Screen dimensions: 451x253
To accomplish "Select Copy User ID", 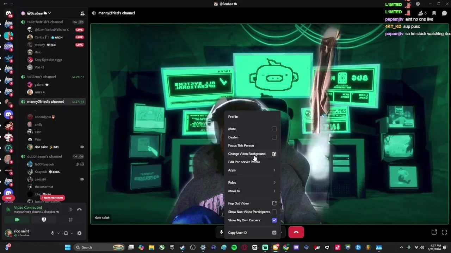I will coord(252,233).
